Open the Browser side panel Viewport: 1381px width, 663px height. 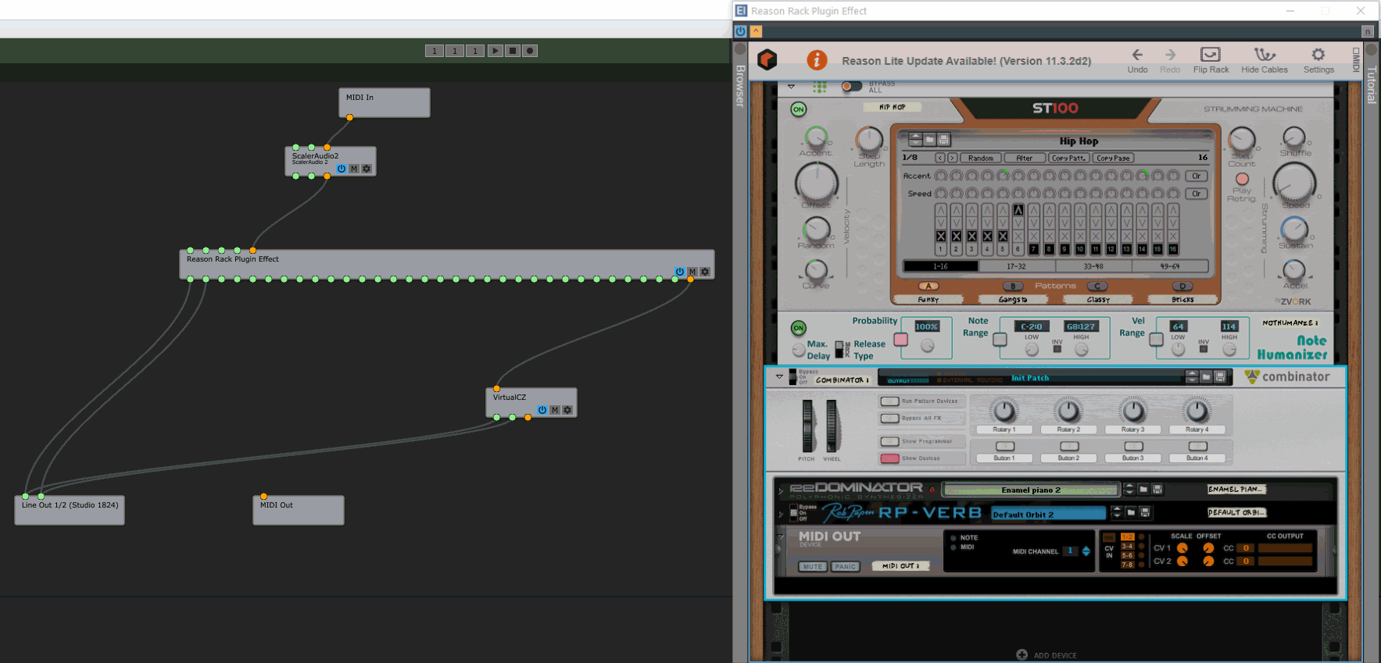click(x=740, y=86)
